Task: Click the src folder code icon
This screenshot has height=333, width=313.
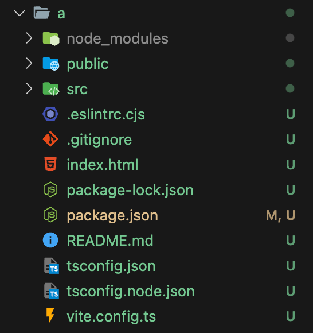Action: tap(51, 89)
